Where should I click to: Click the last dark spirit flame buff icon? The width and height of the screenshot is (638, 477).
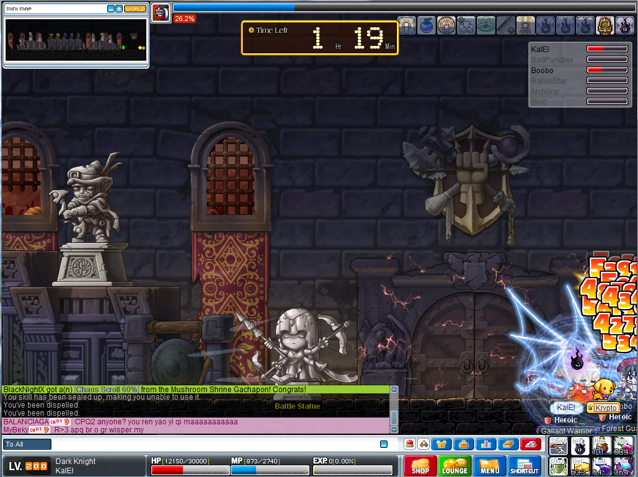tap(624, 25)
